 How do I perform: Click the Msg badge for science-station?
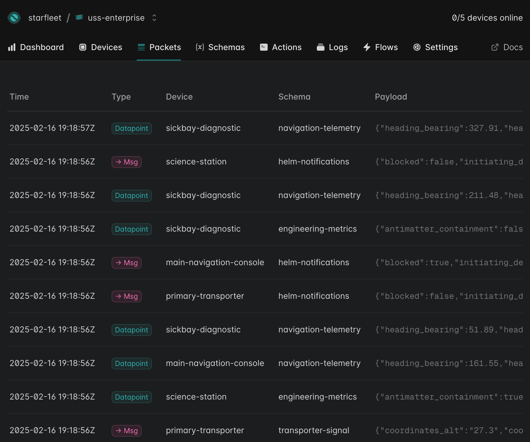tap(126, 162)
